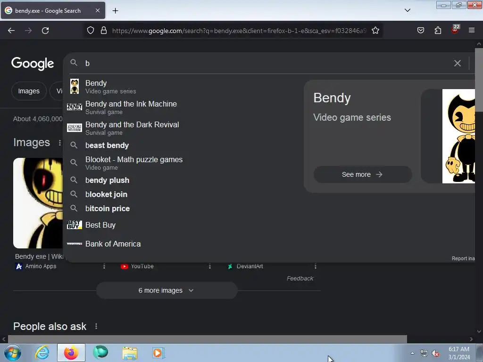Open the Images section options dots
Viewport: 483px width, 362px height.
tap(60, 143)
